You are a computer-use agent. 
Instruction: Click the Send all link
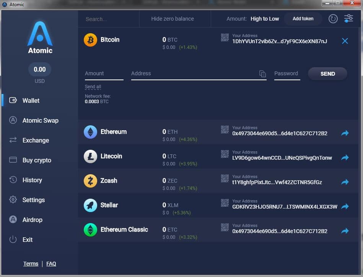click(x=93, y=87)
